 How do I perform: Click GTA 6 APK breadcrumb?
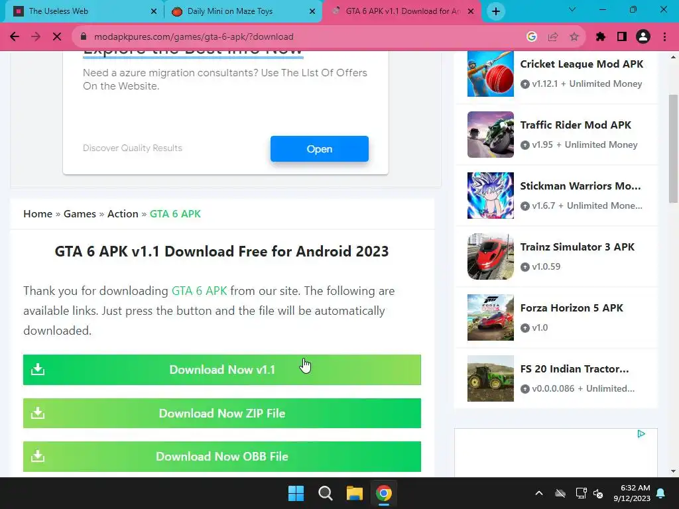[175, 214]
